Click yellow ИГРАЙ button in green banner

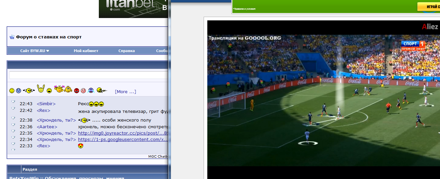429,7
